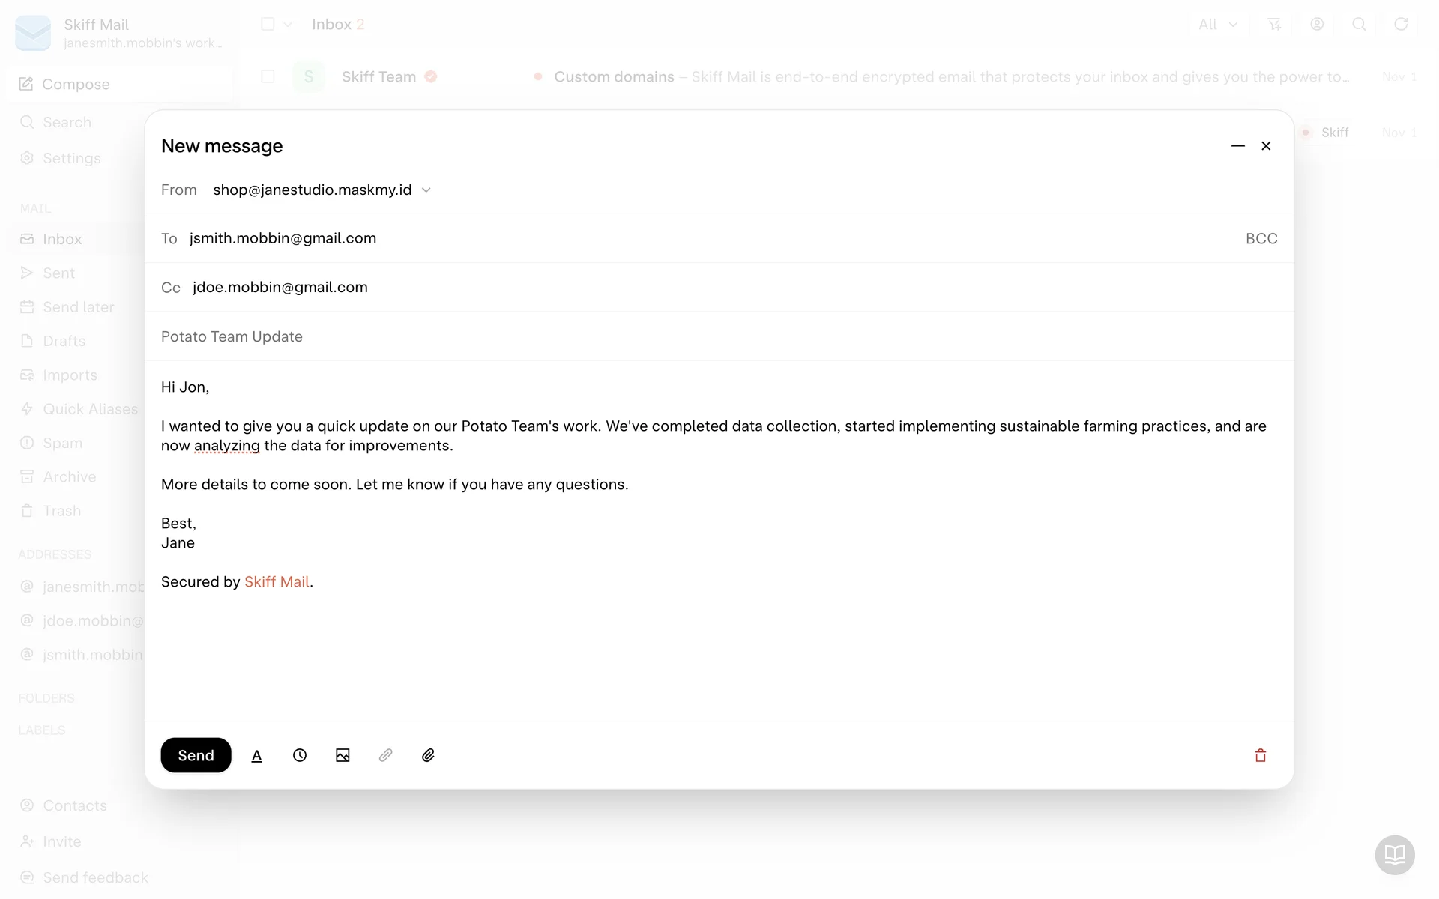
Task: Expand the select-all checkbox chevron
Action: click(288, 25)
